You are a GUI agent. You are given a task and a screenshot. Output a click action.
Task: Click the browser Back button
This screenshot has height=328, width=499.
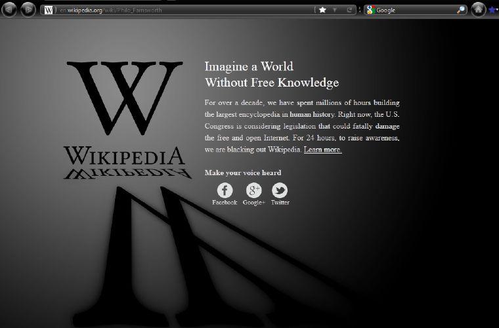pos(9,9)
